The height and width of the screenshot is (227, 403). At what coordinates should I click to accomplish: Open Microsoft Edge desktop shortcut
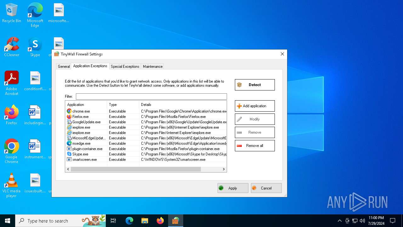[x=35, y=15]
